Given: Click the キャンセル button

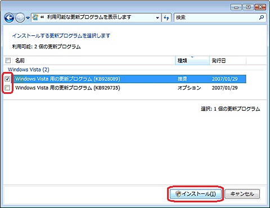Looking at the screenshot, I should tap(242, 194).
